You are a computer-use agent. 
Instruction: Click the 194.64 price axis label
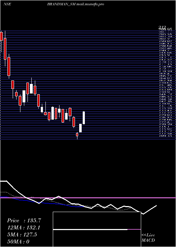[x=165, y=46]
